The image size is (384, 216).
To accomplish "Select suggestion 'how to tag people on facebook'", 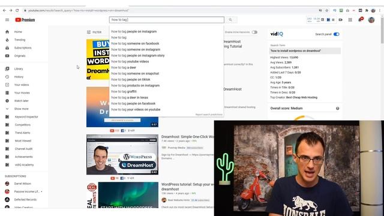I will click(x=167, y=103).
